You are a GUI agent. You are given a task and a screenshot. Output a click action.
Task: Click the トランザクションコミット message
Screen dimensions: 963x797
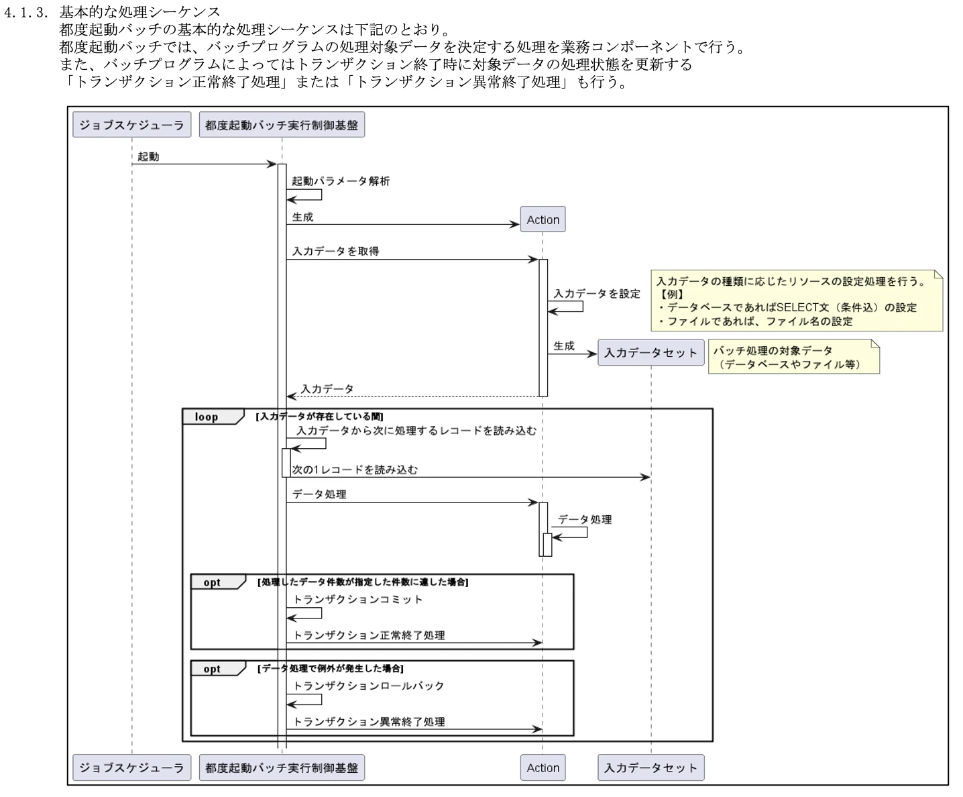[357, 600]
